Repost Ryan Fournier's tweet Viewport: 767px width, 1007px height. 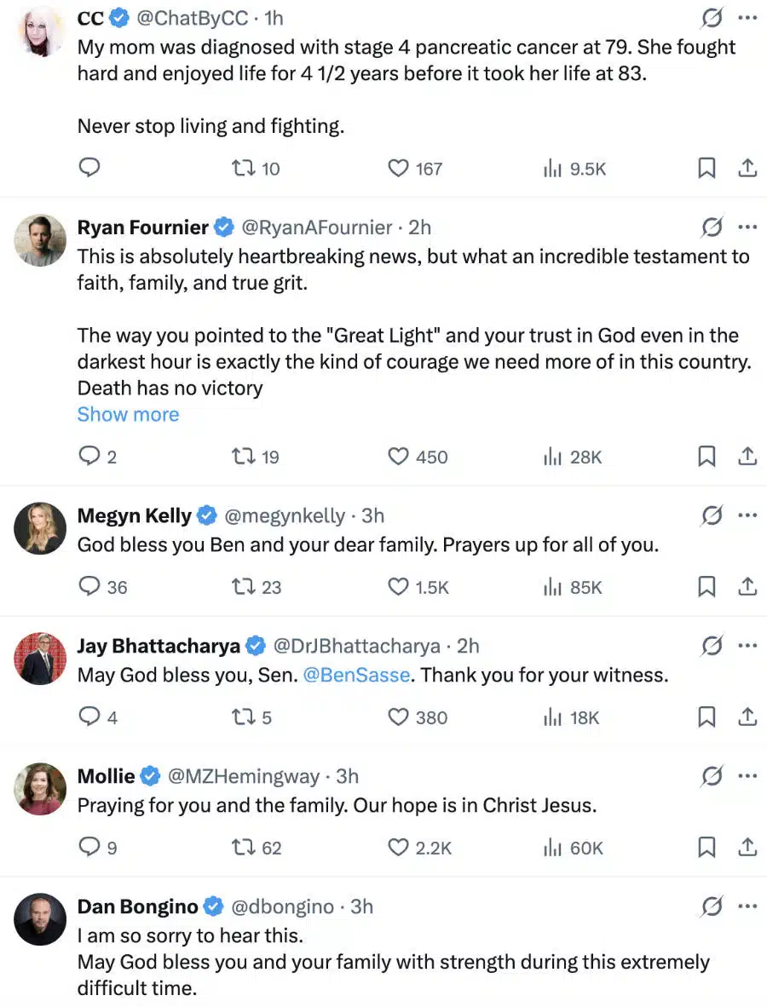coord(243,457)
